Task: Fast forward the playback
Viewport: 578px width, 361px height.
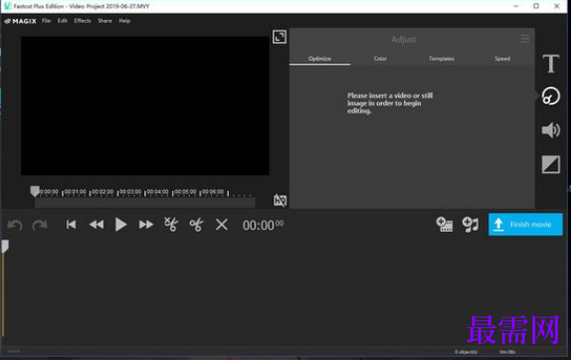Action: (146, 225)
